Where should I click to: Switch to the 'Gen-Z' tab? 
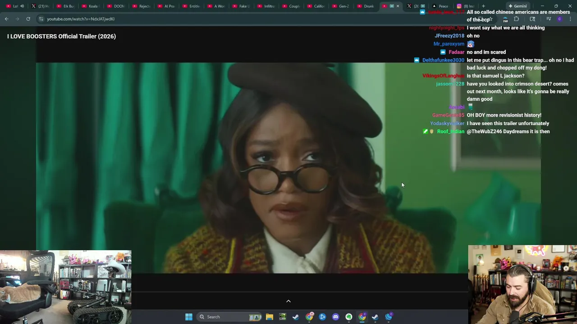[341, 6]
